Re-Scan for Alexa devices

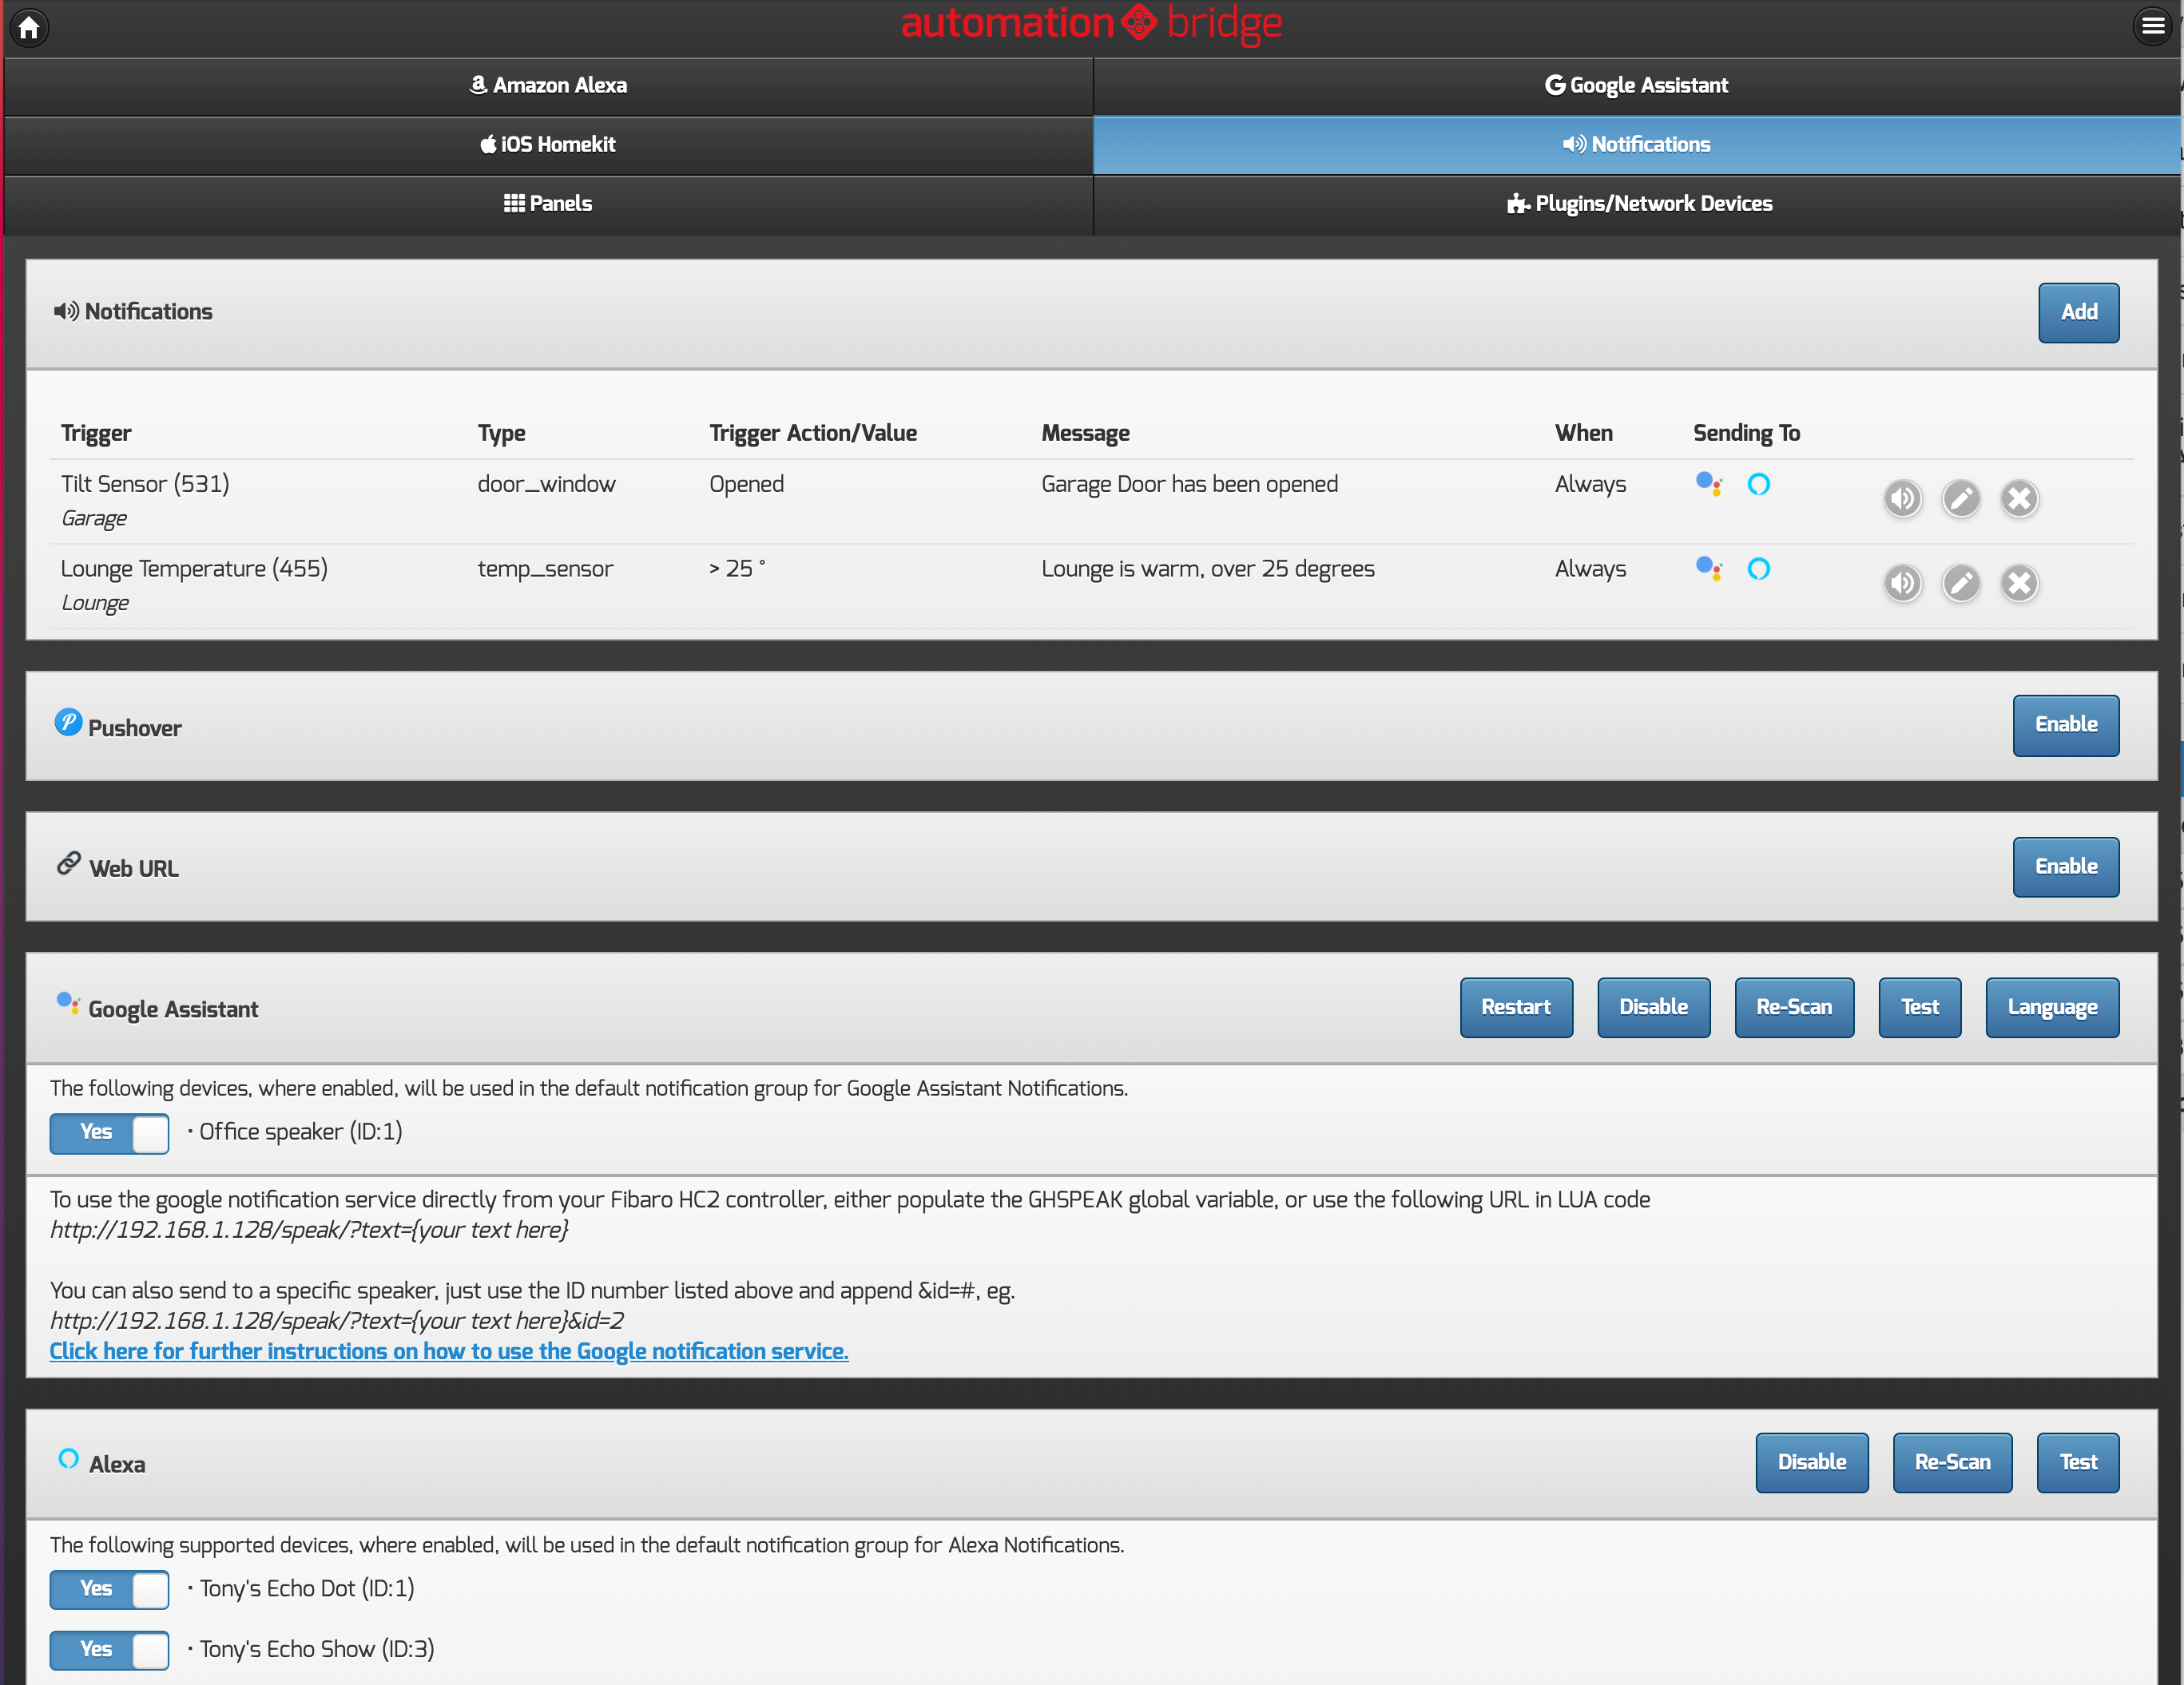1952,1463
